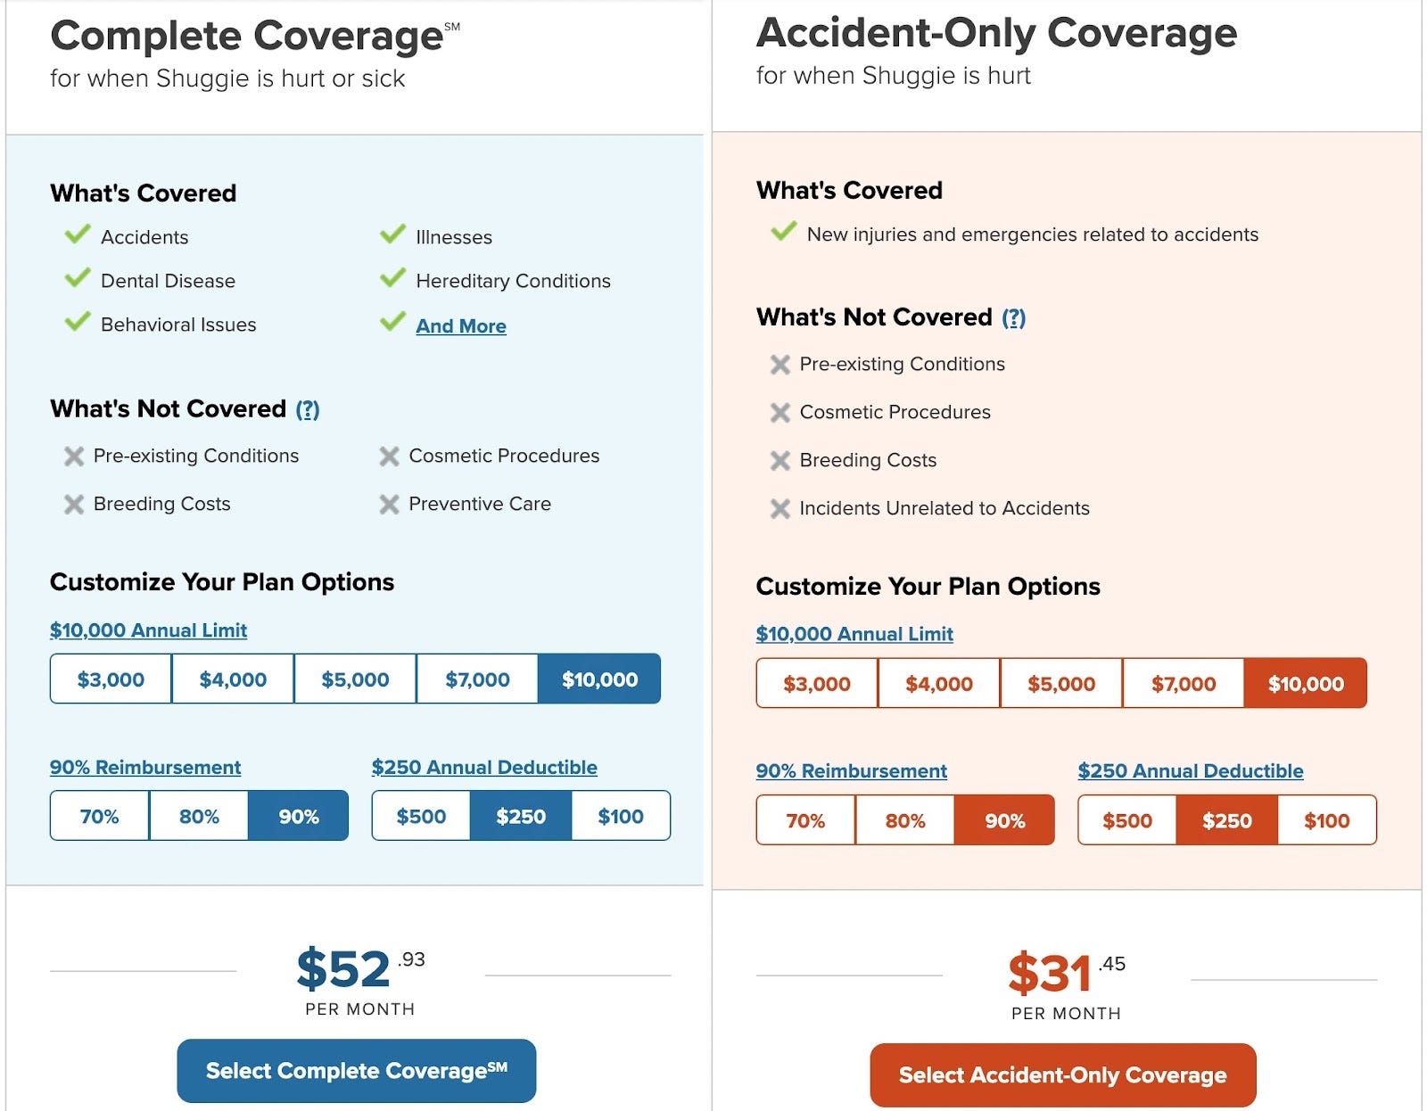Click the green checkmark beside Hereditary Conditions
Screen dimensions: 1427x1111
pyautogui.click(x=392, y=279)
